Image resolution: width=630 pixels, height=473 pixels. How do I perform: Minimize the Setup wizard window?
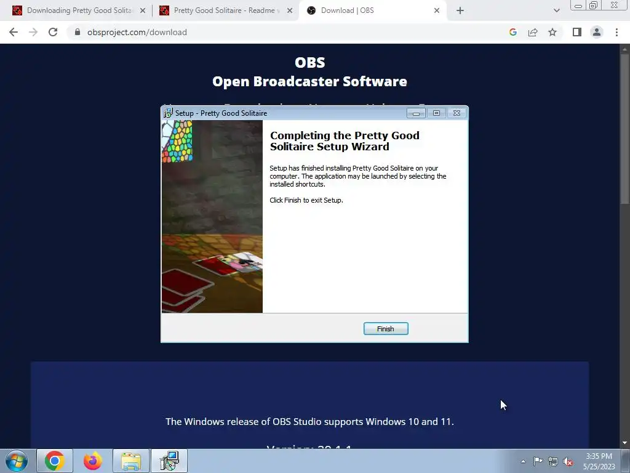coord(417,113)
